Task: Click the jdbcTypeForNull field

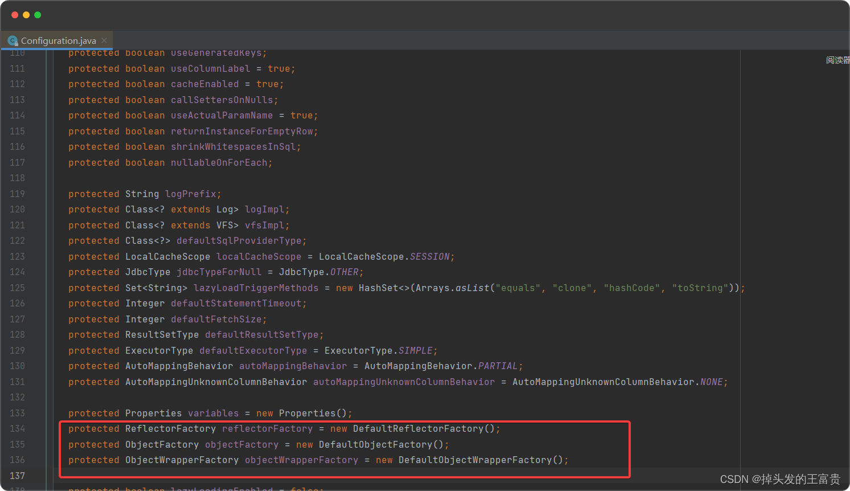Action: [x=219, y=272]
